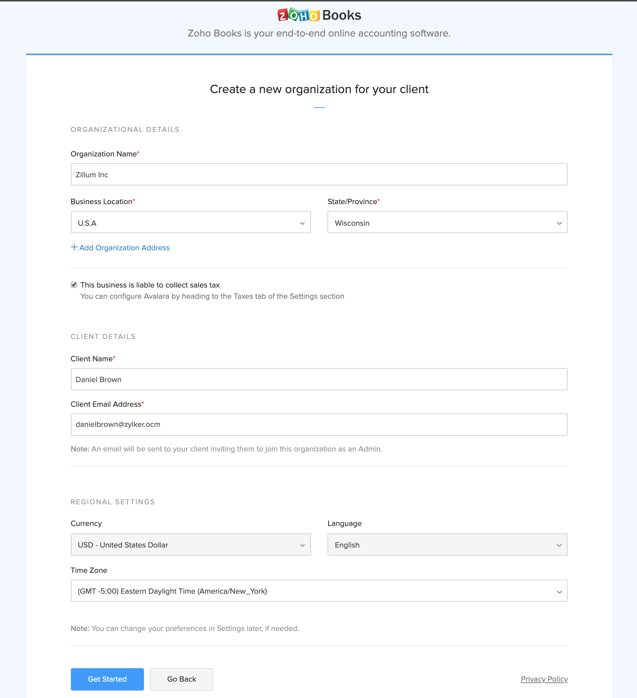Select the Organization Name field containing Zillum Inc
This screenshot has width=637, height=698.
coord(319,174)
